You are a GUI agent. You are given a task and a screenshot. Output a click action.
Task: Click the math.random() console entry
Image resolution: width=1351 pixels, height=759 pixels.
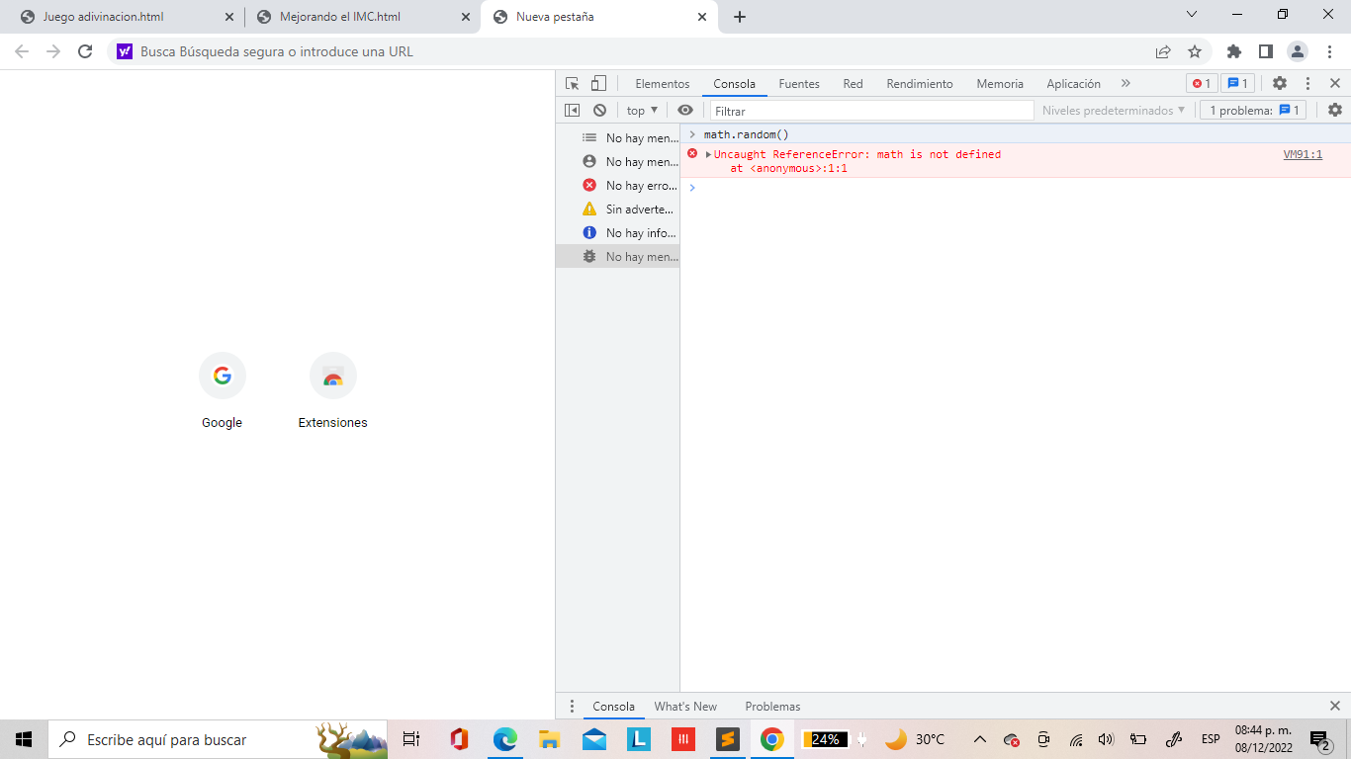[x=746, y=134]
